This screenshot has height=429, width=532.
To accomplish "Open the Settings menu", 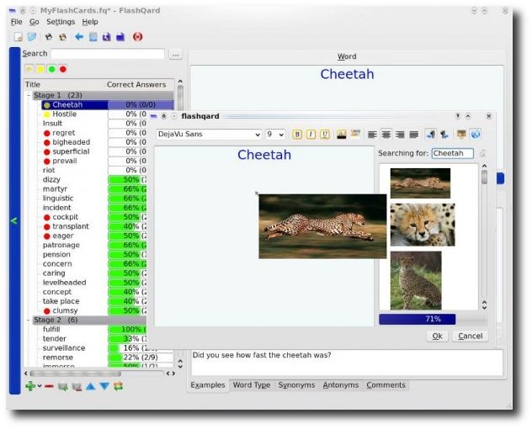I will pos(61,22).
